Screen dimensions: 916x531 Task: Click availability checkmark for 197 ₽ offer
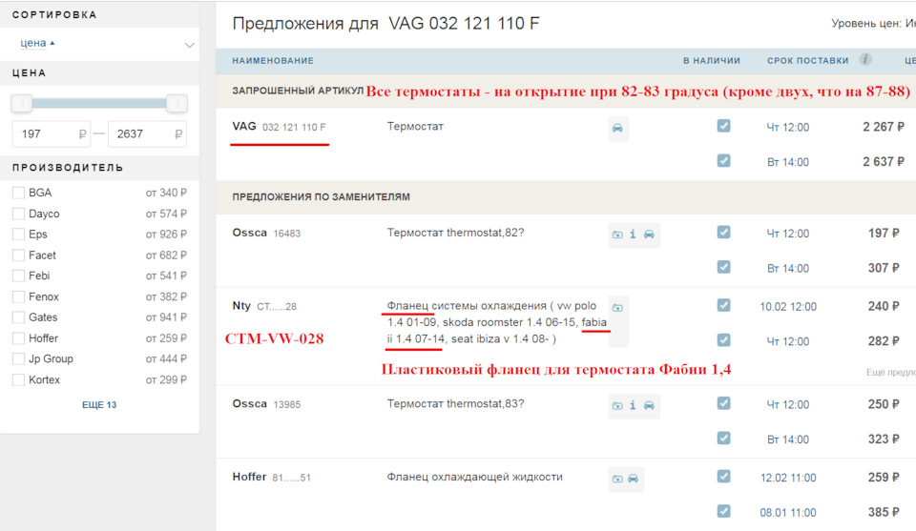(x=724, y=233)
